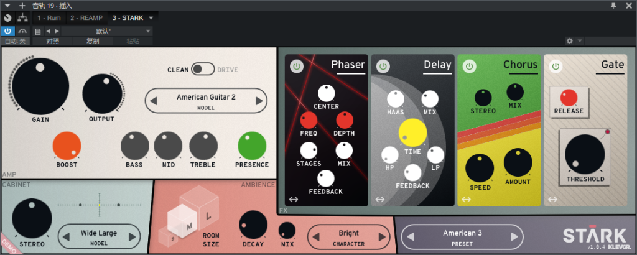The height and width of the screenshot is (255, 637).
Task: Click the plus add insert icon
Action: click(x=22, y=6)
